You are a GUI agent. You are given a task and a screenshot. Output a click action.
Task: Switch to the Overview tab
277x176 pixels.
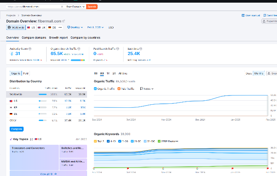tap(12, 38)
